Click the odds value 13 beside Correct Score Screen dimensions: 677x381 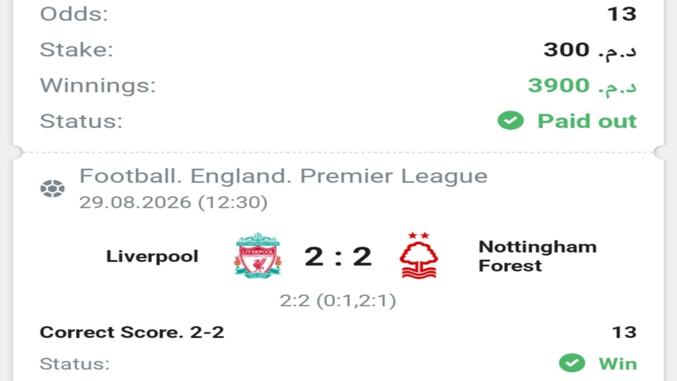point(625,332)
